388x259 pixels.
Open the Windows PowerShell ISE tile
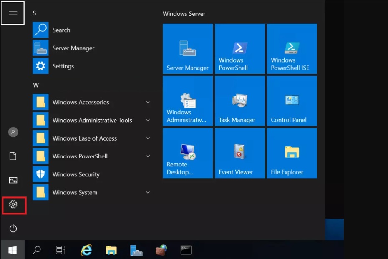[x=292, y=49]
